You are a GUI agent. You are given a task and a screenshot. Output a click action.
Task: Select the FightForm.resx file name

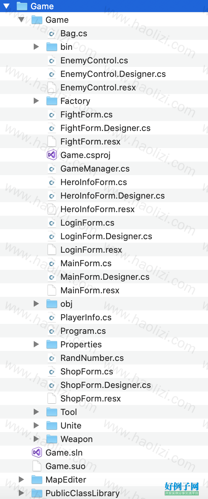tap(91, 142)
